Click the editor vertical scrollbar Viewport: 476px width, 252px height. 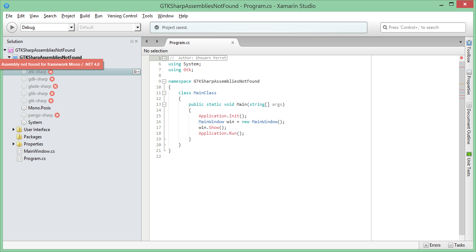tap(462, 144)
